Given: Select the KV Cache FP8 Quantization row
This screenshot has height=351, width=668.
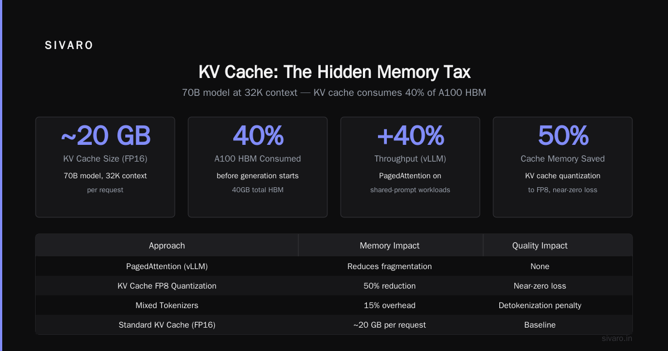Looking at the screenshot, I should (x=334, y=286).
